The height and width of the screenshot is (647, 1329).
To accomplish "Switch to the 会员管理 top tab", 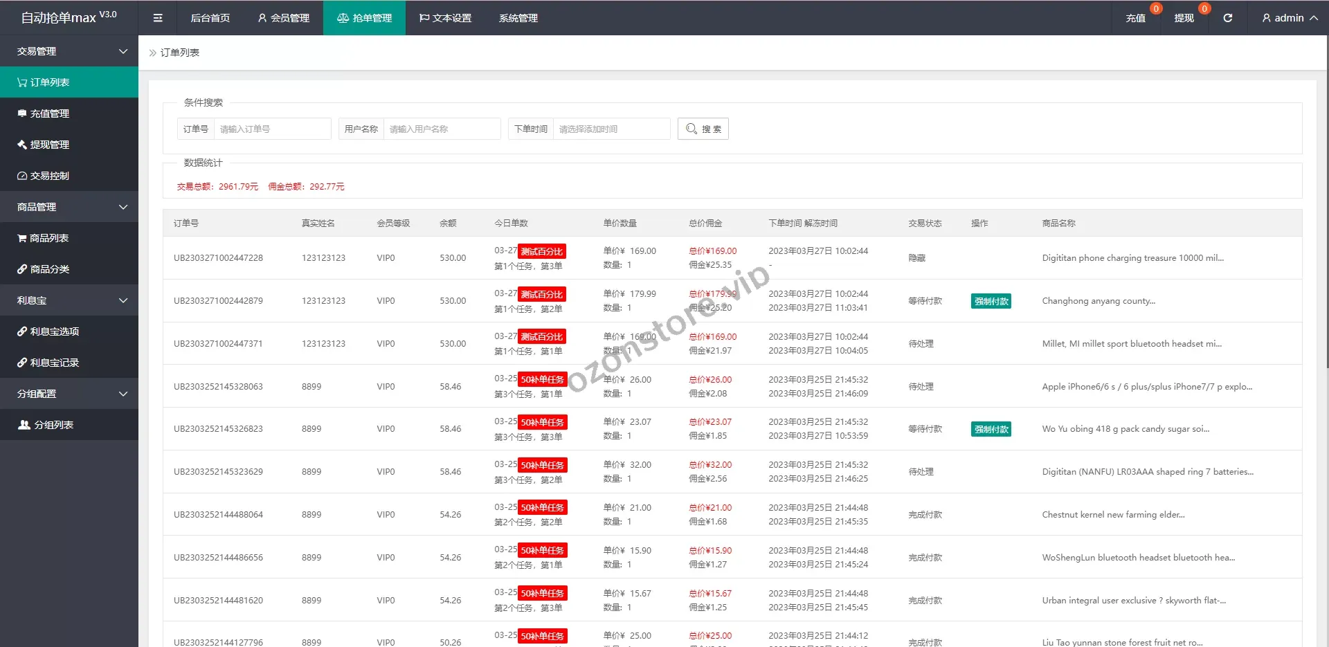I will (283, 18).
